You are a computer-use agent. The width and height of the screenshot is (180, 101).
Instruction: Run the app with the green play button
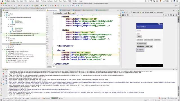tap(41, 6)
